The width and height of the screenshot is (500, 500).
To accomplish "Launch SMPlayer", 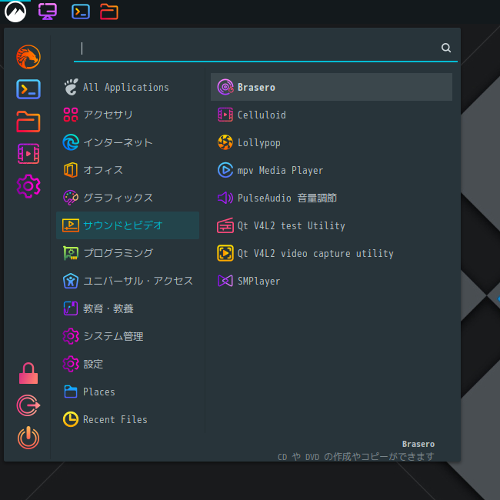I will click(332, 281).
